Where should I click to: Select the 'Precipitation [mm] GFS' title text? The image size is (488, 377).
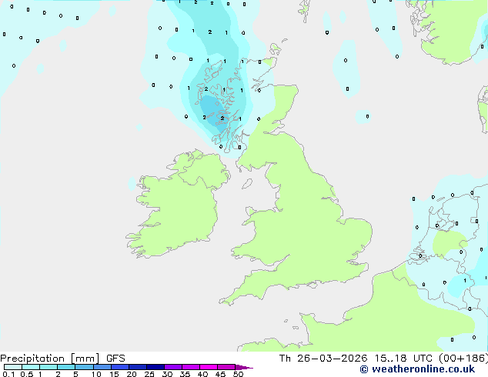[62, 359]
